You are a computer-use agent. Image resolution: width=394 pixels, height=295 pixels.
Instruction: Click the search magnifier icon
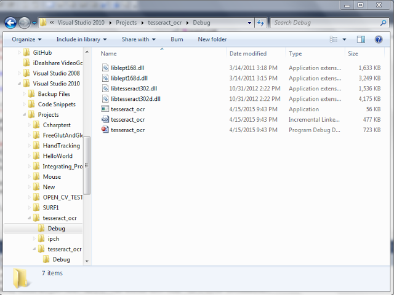(383, 23)
